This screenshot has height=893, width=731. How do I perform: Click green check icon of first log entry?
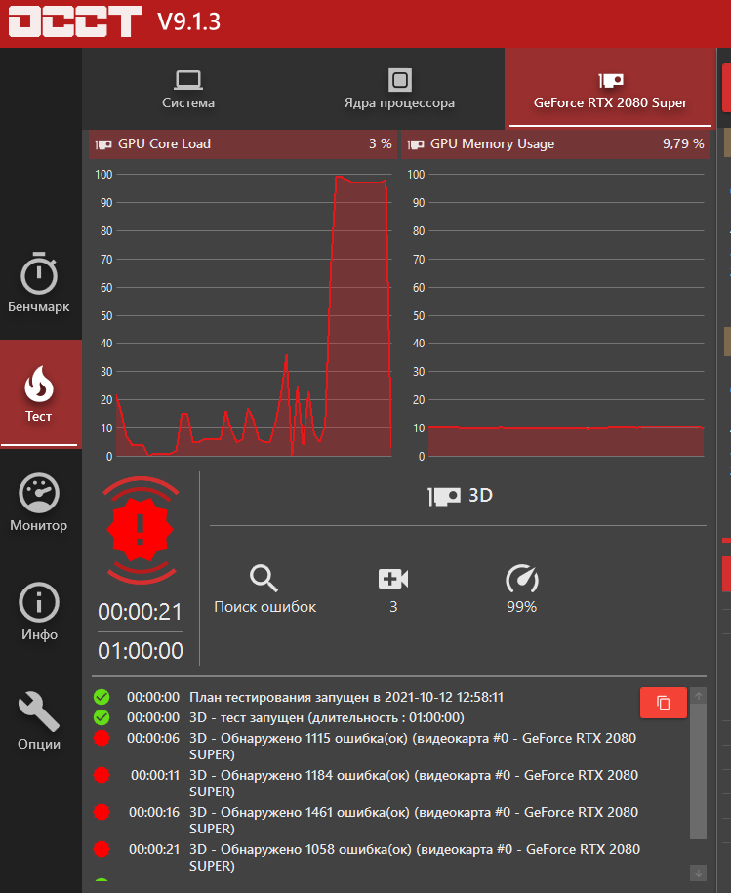(x=102, y=697)
